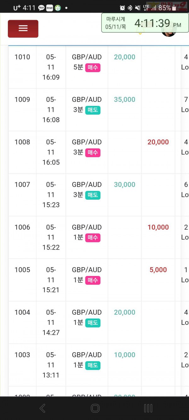The image size is (189, 420).
Task: Tap the floating clock widget showing 4:11:39
Action: (145, 23)
